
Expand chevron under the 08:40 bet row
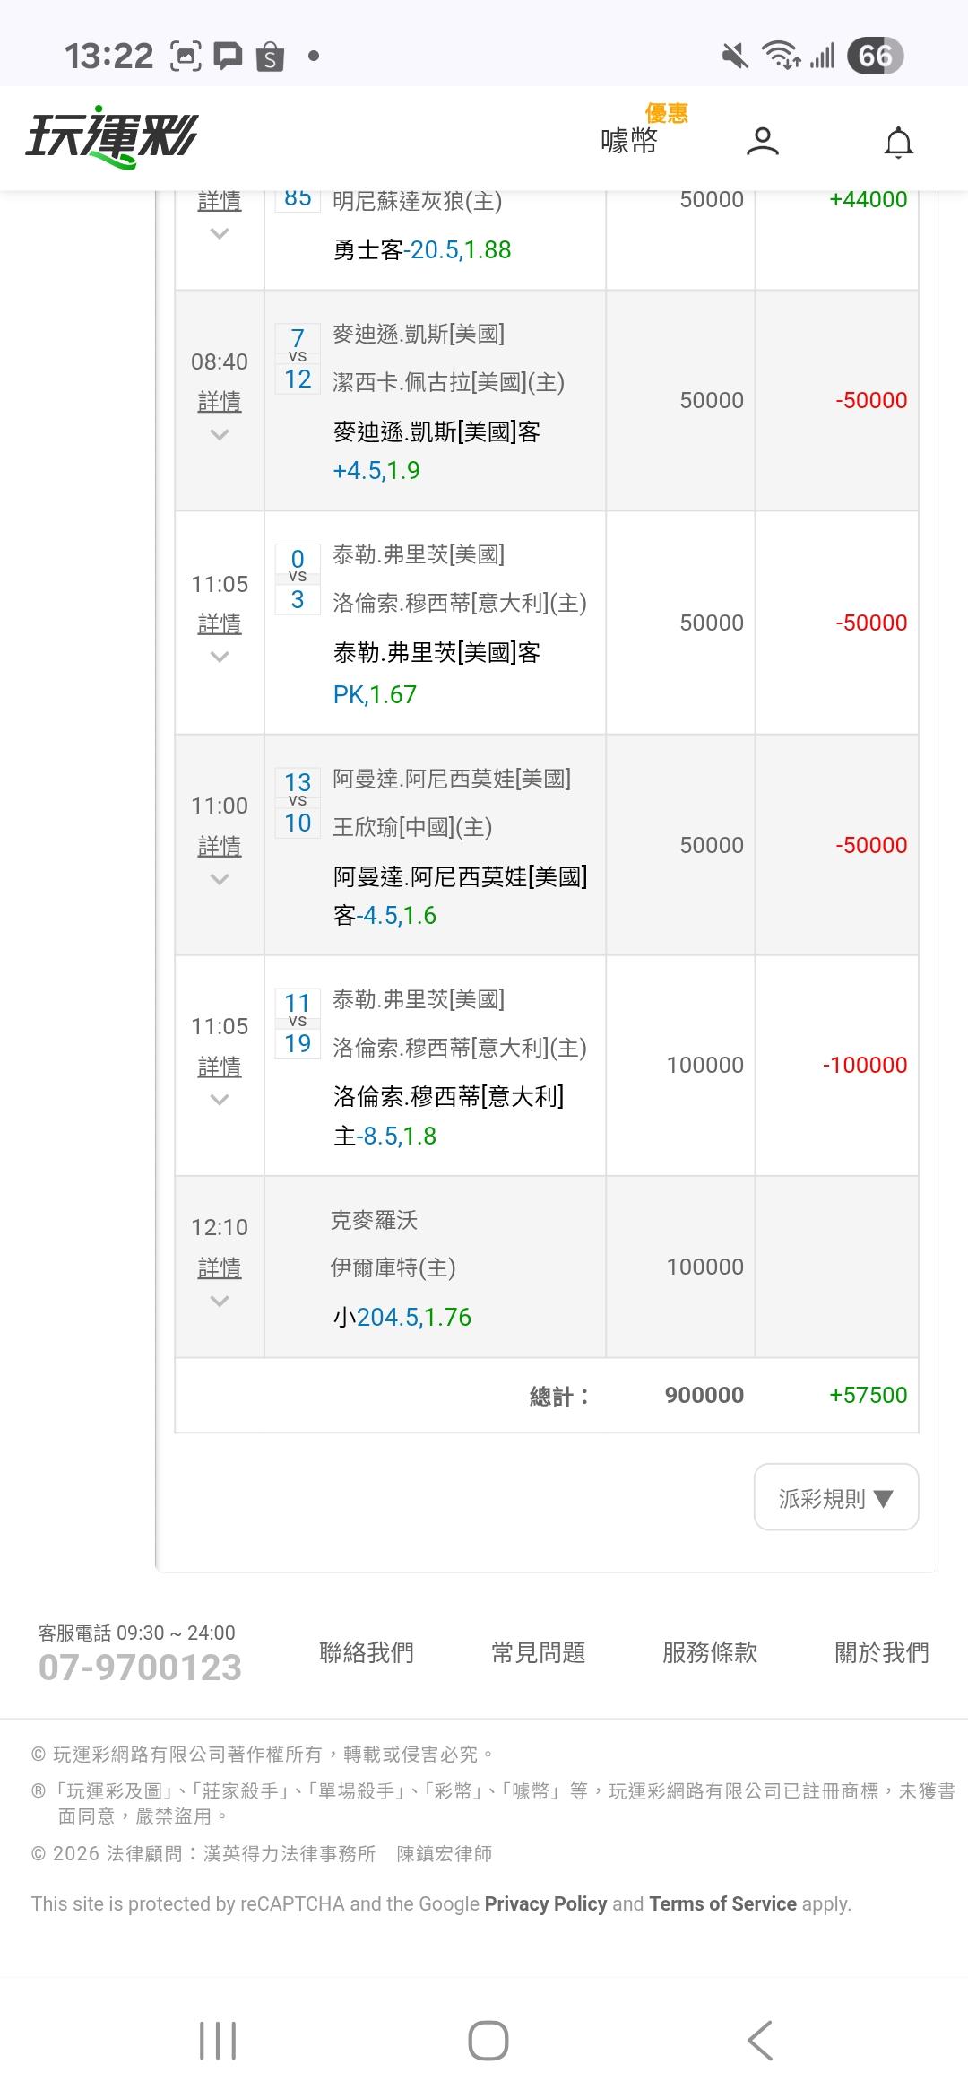click(220, 435)
